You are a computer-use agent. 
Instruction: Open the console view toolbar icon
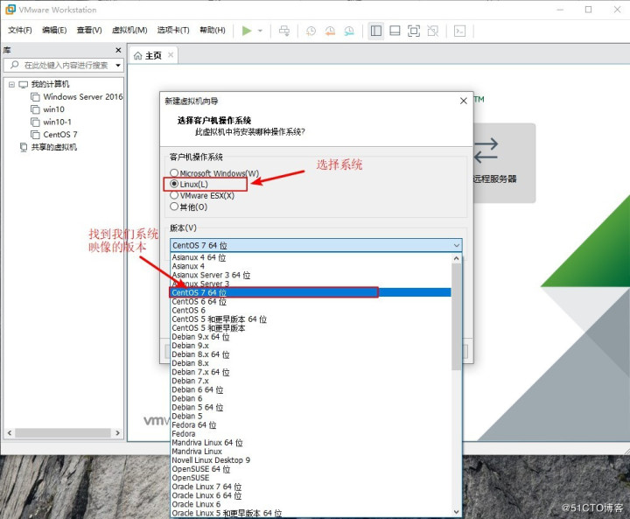459,31
